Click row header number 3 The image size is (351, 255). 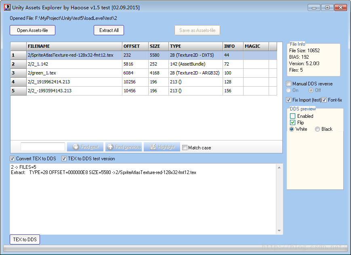click(18, 73)
